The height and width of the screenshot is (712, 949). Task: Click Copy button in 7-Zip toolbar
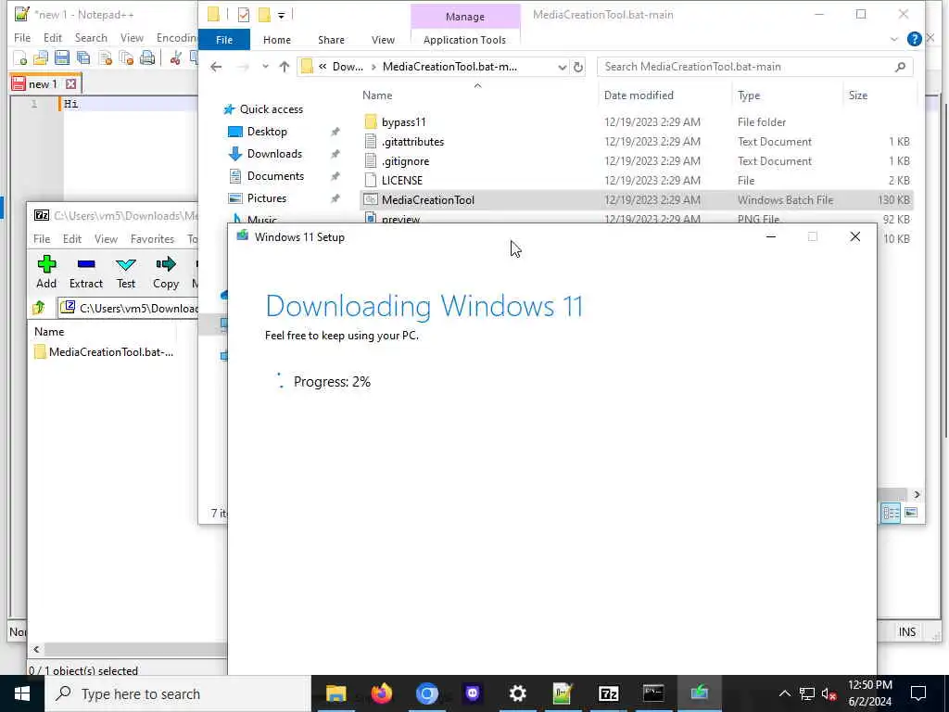click(165, 272)
